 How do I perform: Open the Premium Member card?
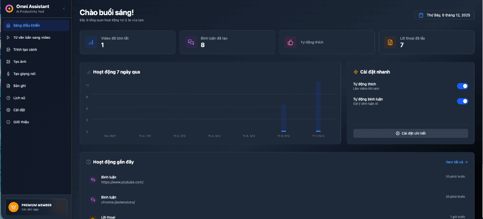pos(36,207)
